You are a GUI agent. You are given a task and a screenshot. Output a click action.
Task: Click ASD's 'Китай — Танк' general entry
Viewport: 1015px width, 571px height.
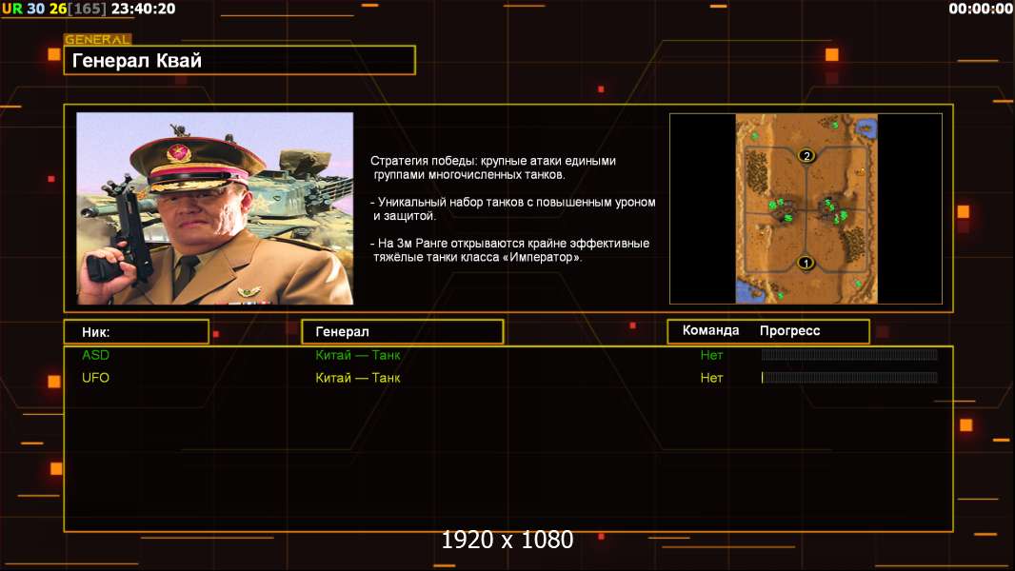358,355
